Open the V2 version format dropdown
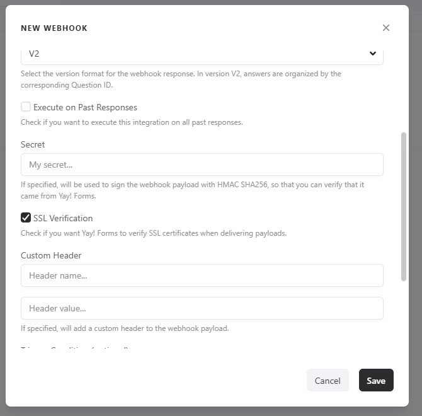Image resolution: width=422 pixels, height=416 pixels. (x=202, y=54)
